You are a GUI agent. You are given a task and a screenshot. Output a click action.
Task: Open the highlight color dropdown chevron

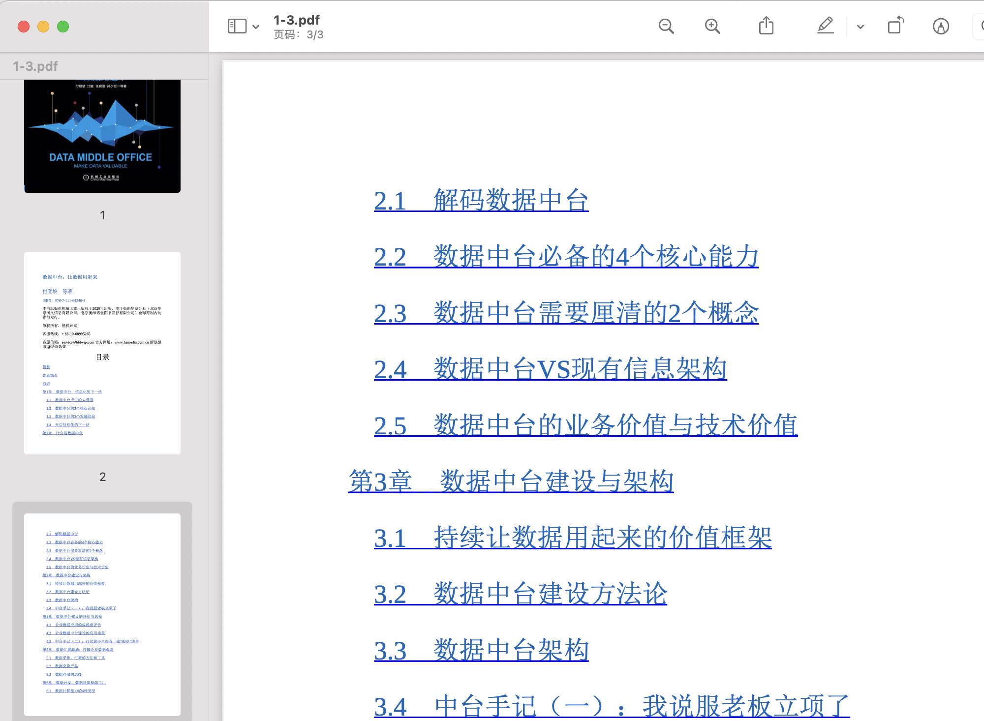click(859, 26)
